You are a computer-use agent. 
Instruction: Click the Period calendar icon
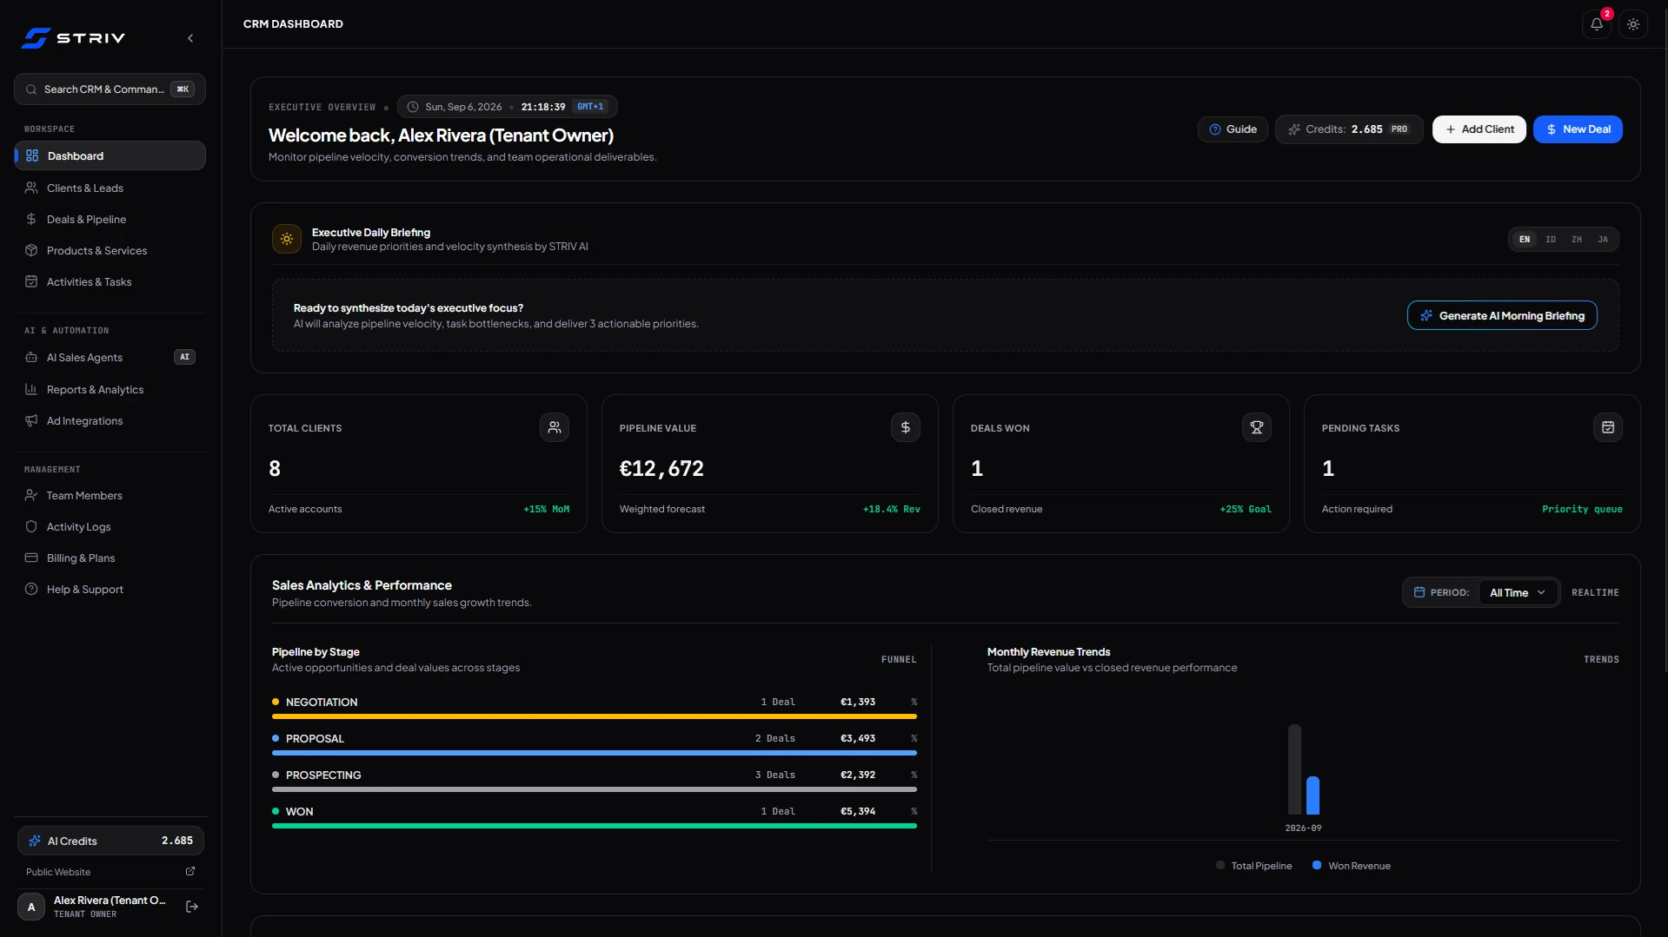(1419, 592)
